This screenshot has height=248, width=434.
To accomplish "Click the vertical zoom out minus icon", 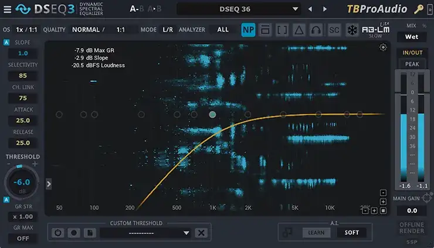I will coord(384,193).
